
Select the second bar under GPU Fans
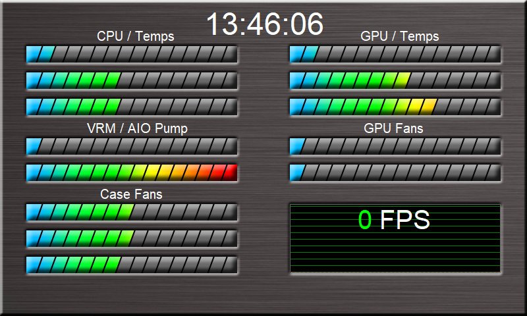(395, 172)
